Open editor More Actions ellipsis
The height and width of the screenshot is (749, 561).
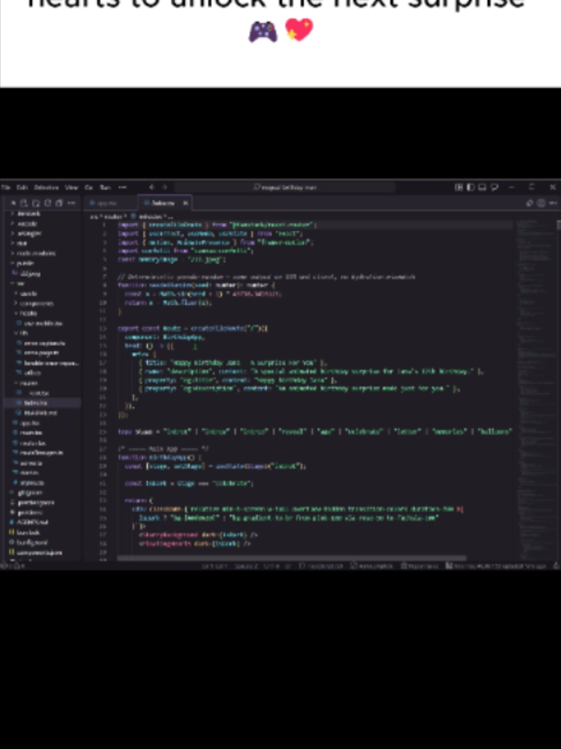click(553, 203)
